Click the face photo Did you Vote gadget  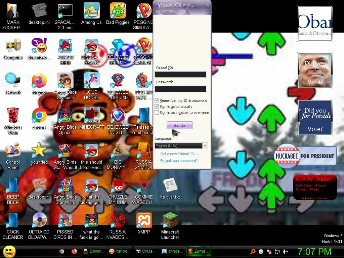click(315, 71)
